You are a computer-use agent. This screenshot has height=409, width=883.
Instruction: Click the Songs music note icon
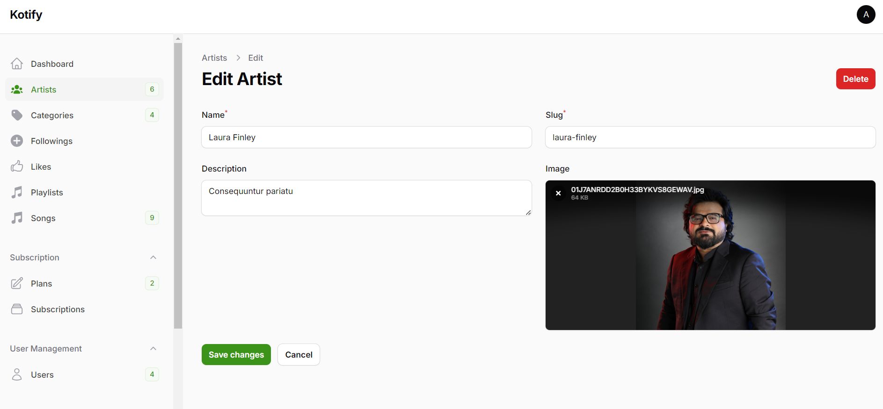[x=17, y=218]
